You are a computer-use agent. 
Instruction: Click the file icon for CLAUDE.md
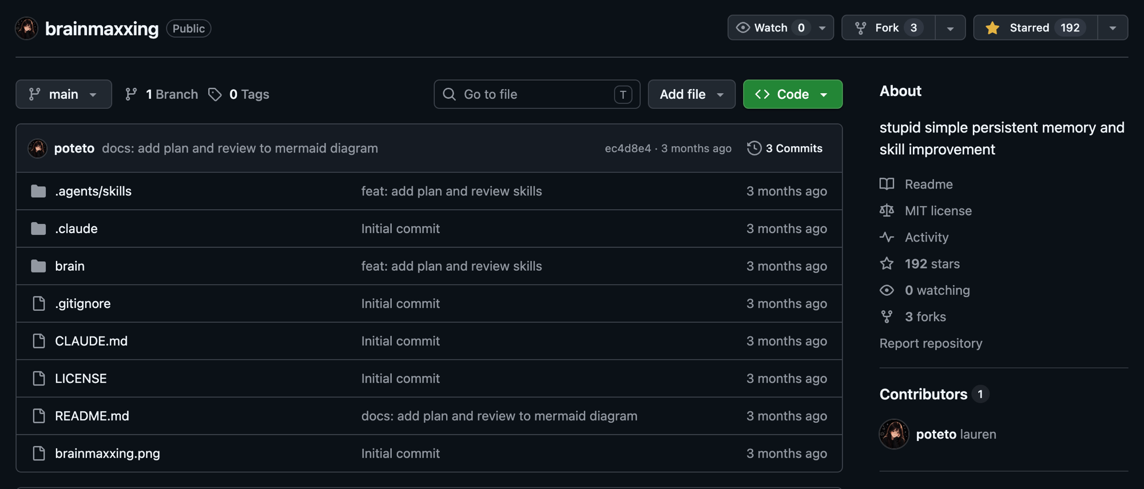[39, 341]
